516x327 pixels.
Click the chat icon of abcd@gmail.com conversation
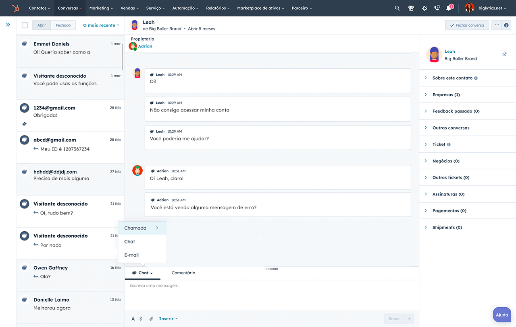tap(25, 140)
